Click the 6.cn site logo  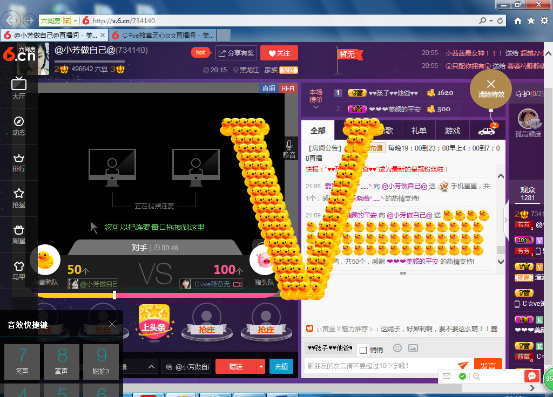click(19, 54)
